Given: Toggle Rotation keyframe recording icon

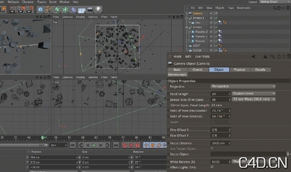Looking at the screenshot, I should click(159, 145).
